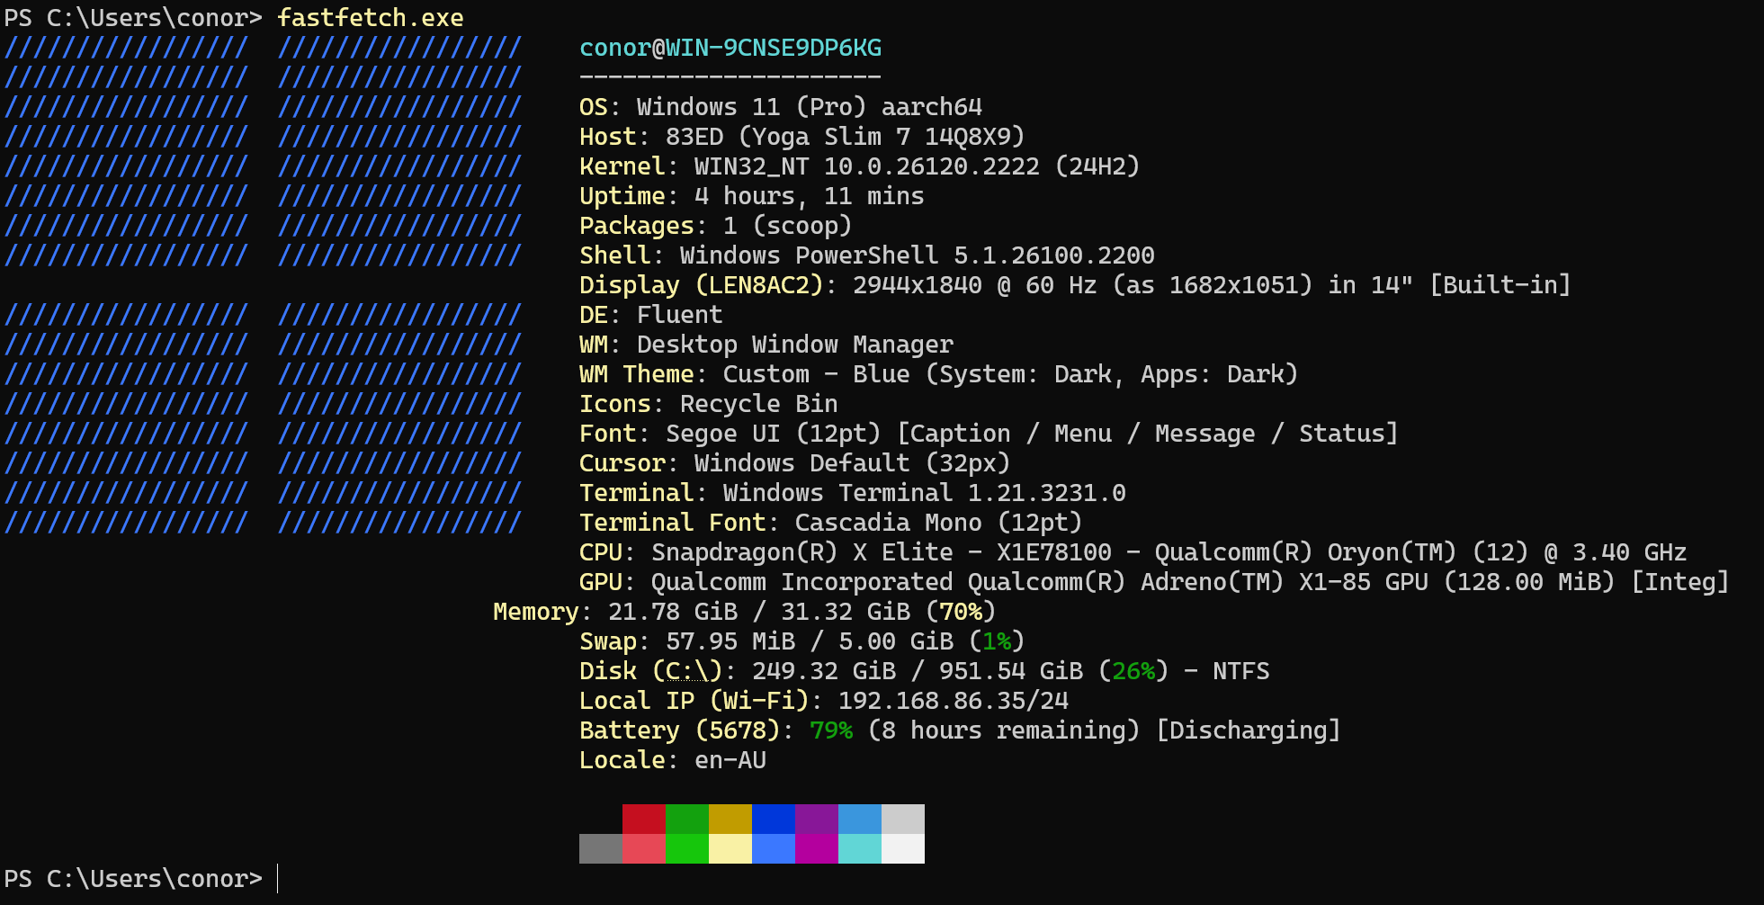Click the pale yellow color swatch
The image size is (1764, 905).
730,848
